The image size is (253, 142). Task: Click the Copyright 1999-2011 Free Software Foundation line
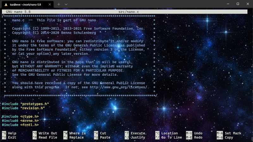point(78,28)
